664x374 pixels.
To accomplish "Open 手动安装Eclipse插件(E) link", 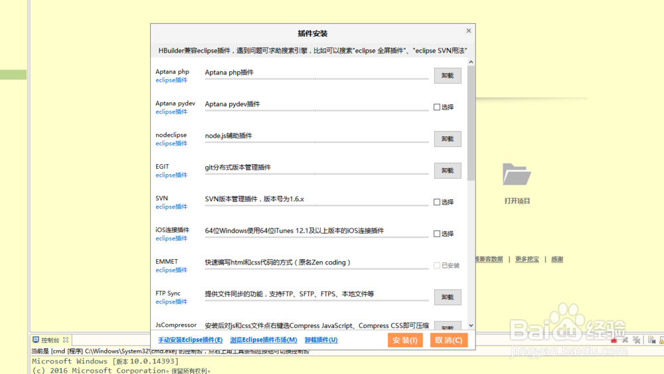I will 190,339.
